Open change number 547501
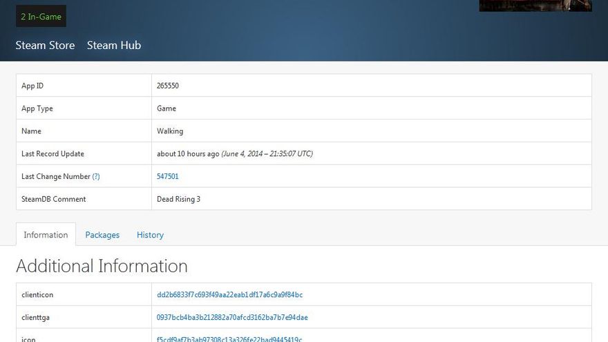This screenshot has width=608, height=342. (x=168, y=177)
